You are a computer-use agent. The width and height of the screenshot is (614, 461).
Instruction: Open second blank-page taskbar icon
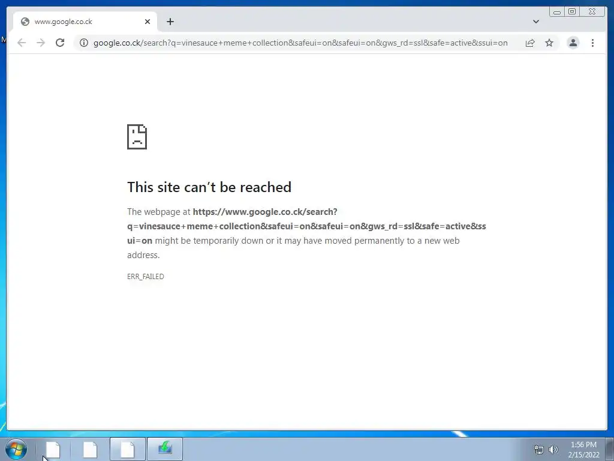click(90, 449)
